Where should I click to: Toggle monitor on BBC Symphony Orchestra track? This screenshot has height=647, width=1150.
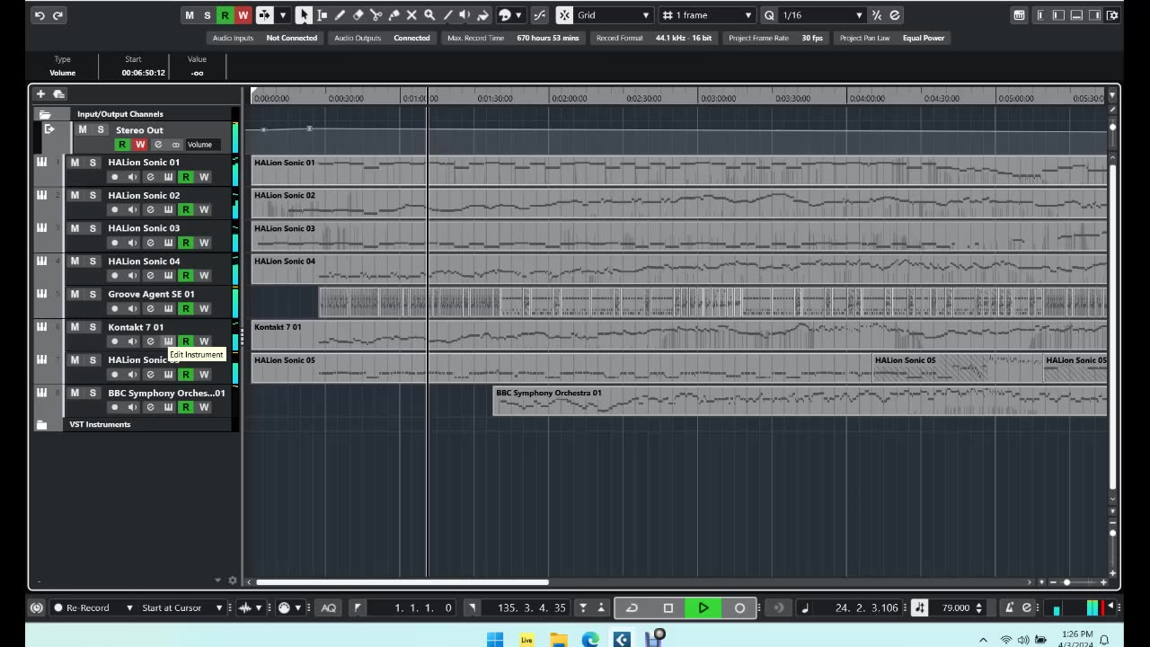click(132, 407)
